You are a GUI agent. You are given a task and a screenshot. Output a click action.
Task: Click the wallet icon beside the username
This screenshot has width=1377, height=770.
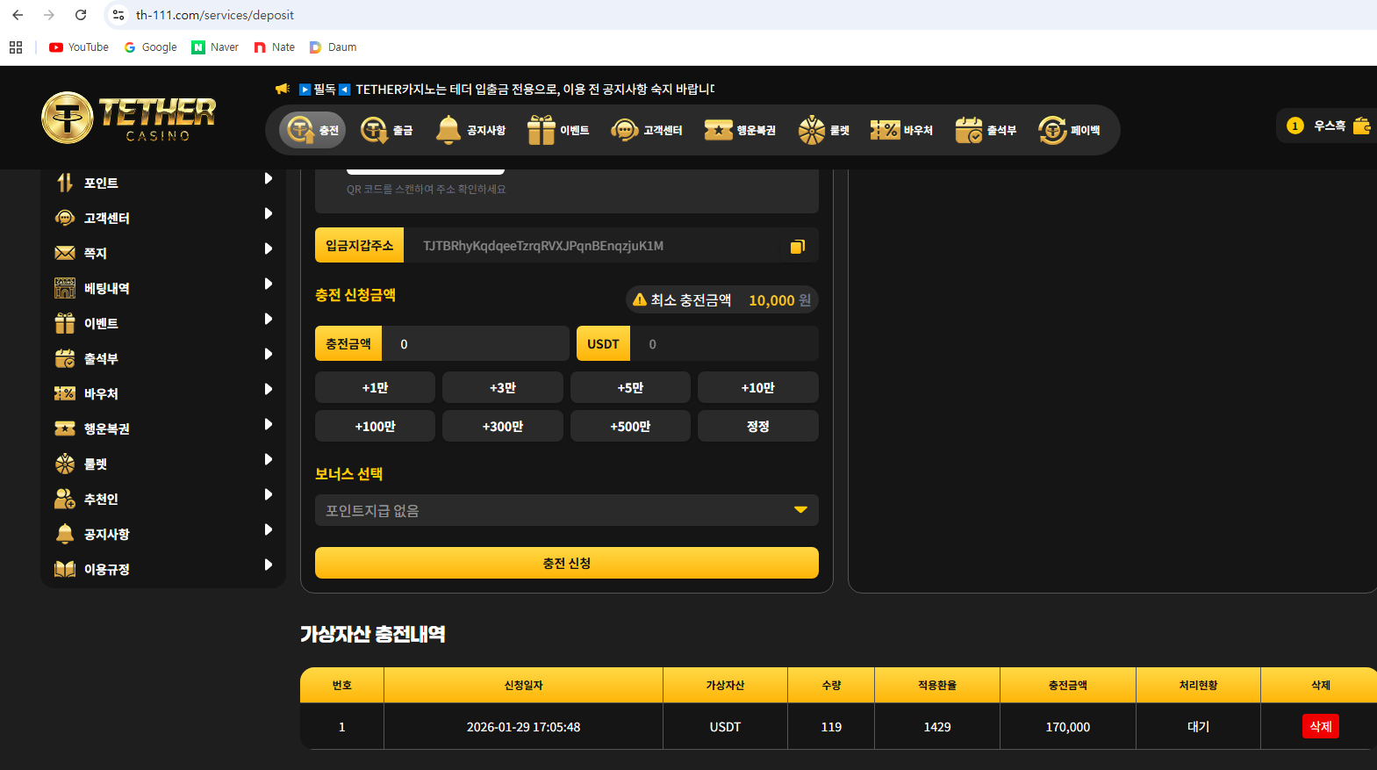click(x=1361, y=126)
